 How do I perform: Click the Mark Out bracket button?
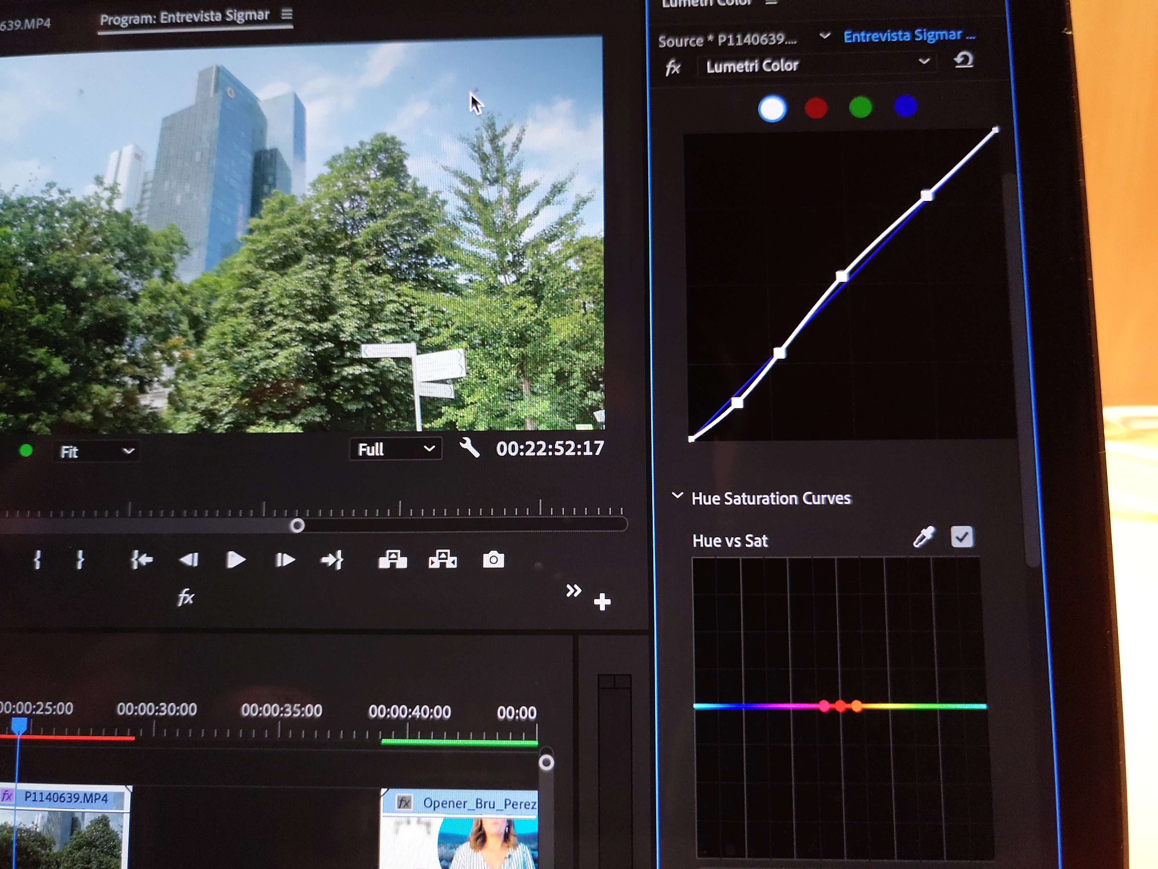tap(80, 560)
